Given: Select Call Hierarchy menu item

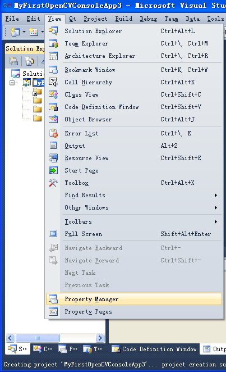Looking at the screenshot, I should 134,82.
